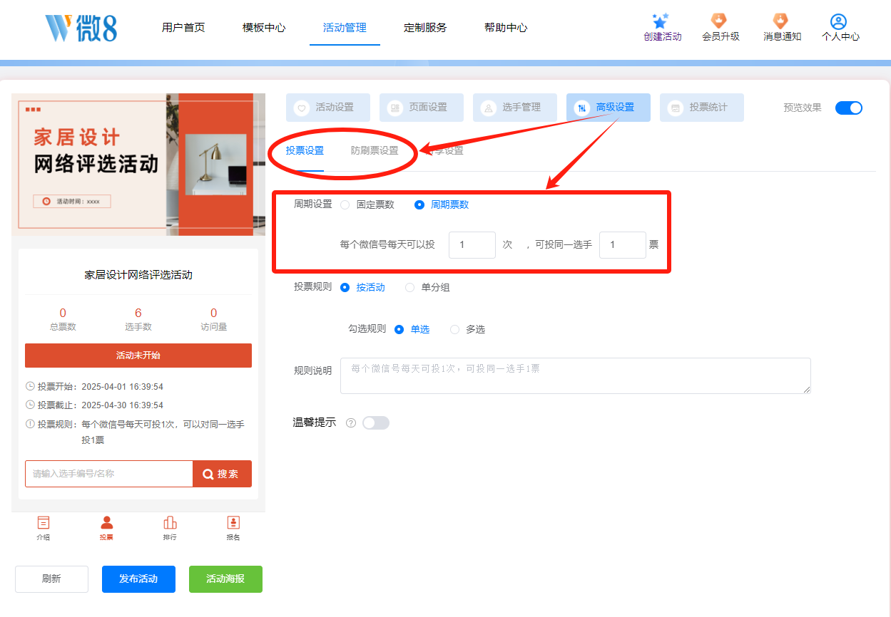Click the 总票数 counter in preview
This screenshot has height=617, width=891.
pyautogui.click(x=63, y=319)
